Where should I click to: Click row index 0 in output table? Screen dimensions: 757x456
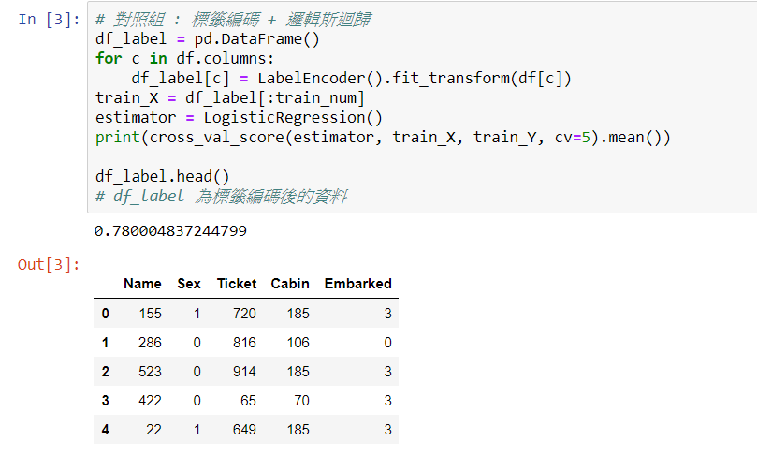[x=105, y=314]
